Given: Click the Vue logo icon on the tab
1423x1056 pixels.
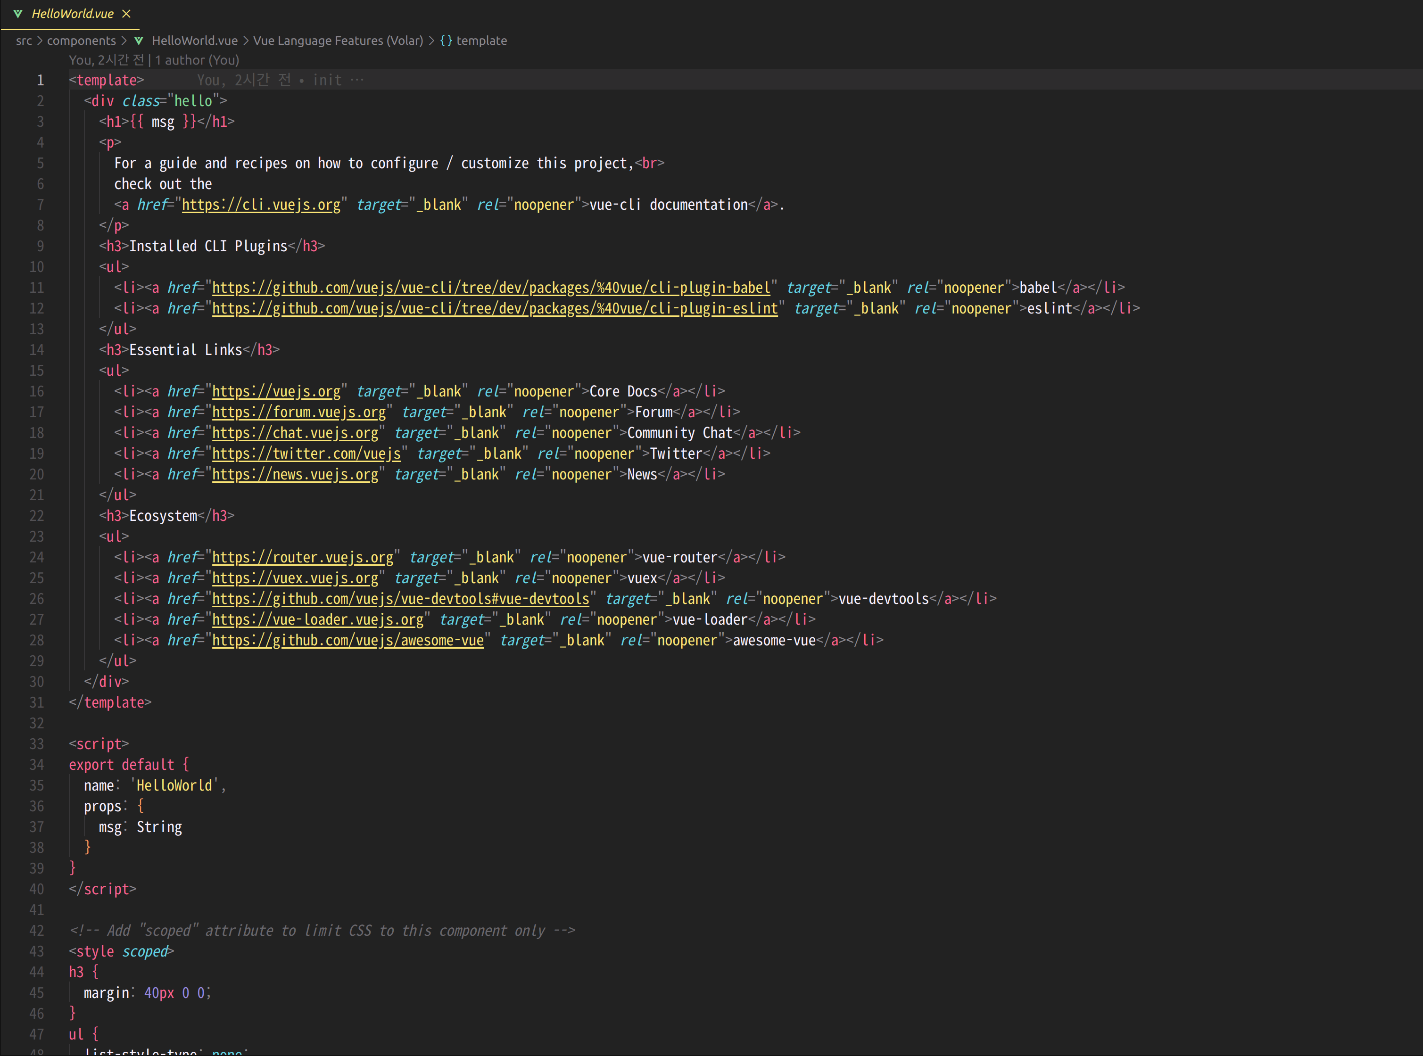Looking at the screenshot, I should pos(18,13).
